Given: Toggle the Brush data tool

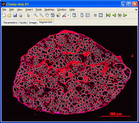Looking at the screenshot, I should [x=64, y=15].
